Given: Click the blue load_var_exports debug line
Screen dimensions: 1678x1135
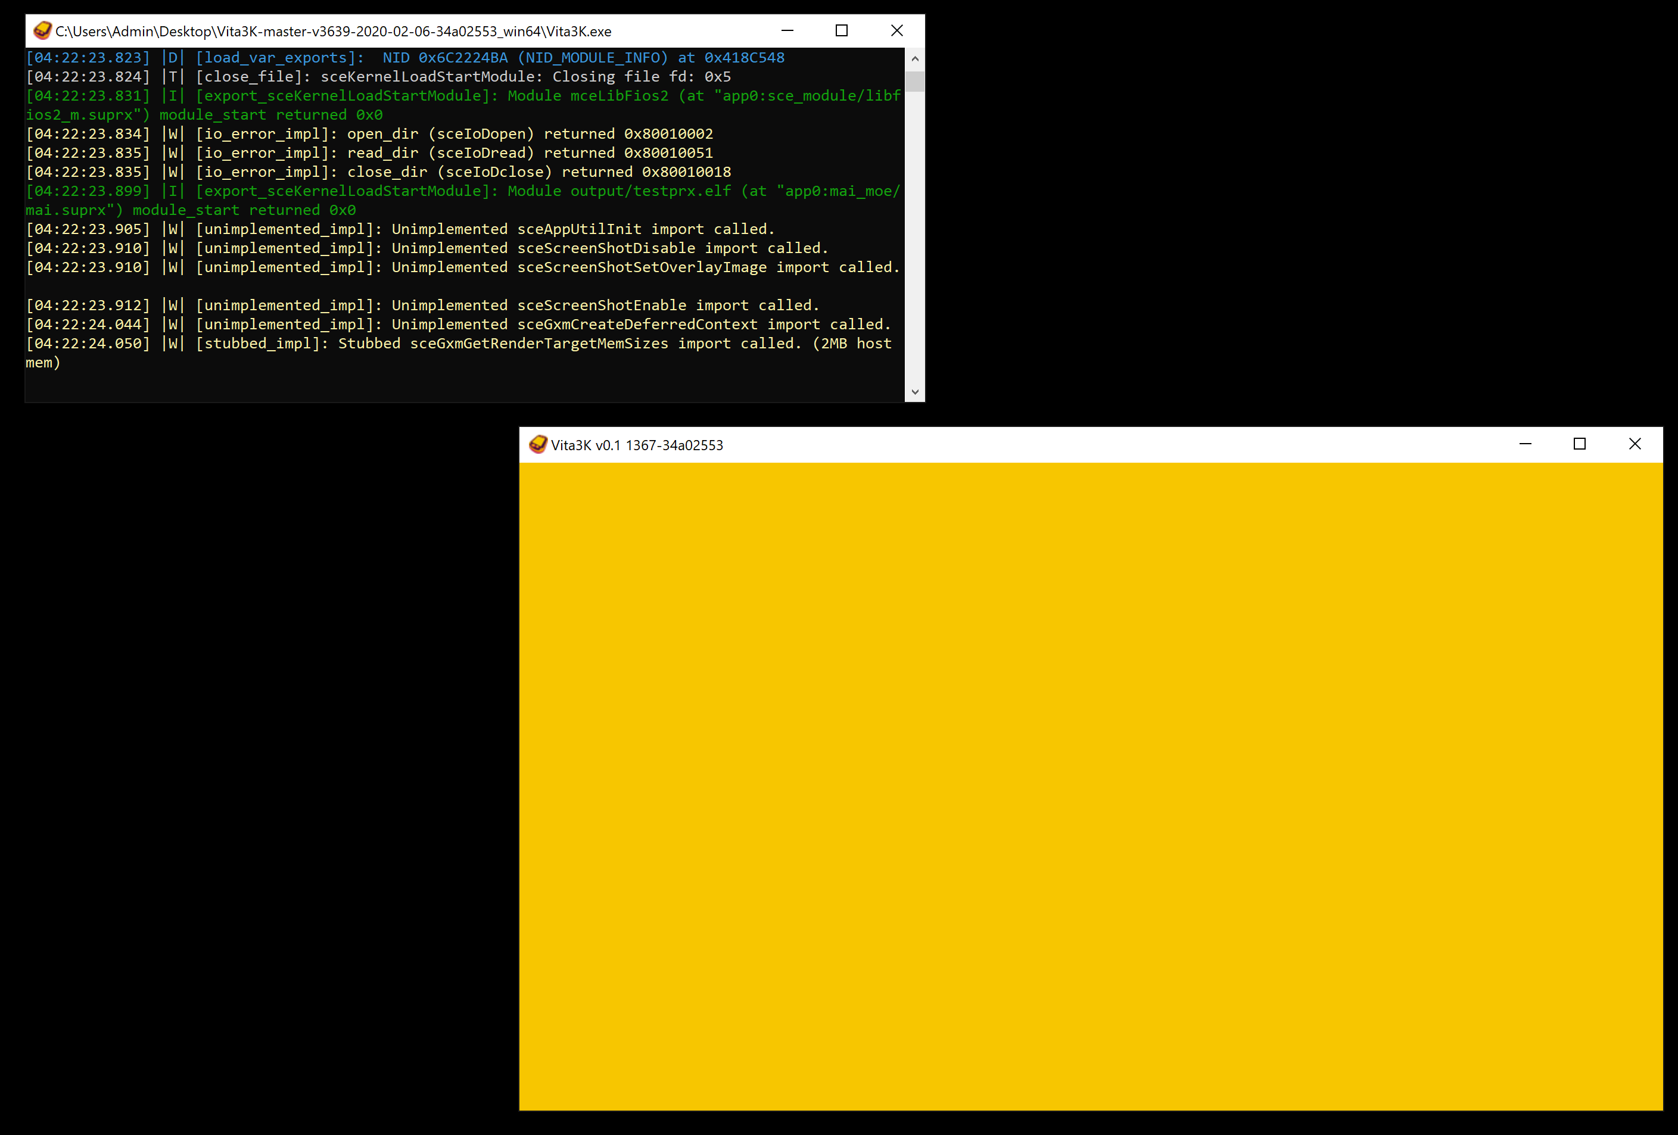Looking at the screenshot, I should coord(404,57).
